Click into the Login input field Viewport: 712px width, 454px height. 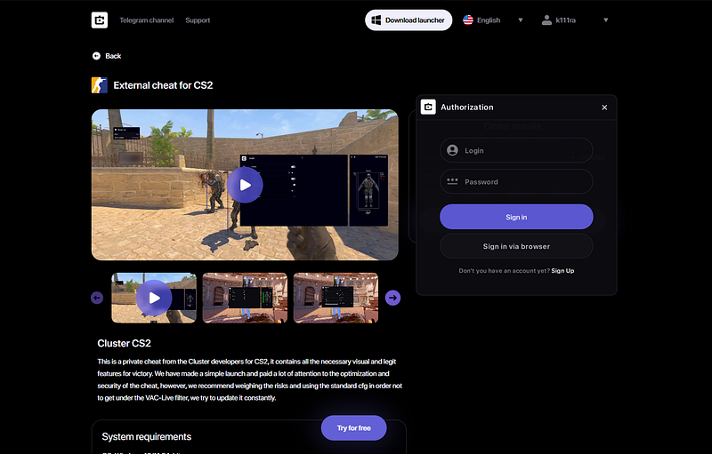[x=516, y=150]
